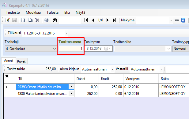Click the Tositenumero input field
The image size is (189, 119).
(x=71, y=49)
